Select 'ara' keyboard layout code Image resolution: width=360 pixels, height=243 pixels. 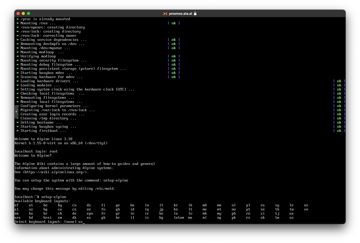click(18, 218)
